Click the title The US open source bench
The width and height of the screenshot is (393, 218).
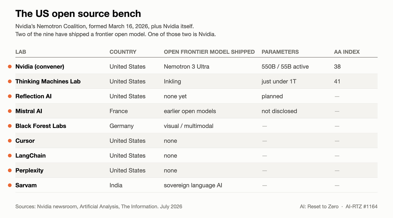(x=78, y=13)
